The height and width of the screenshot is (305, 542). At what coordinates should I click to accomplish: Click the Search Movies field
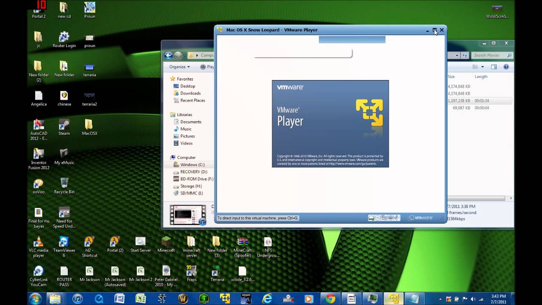click(x=491, y=55)
